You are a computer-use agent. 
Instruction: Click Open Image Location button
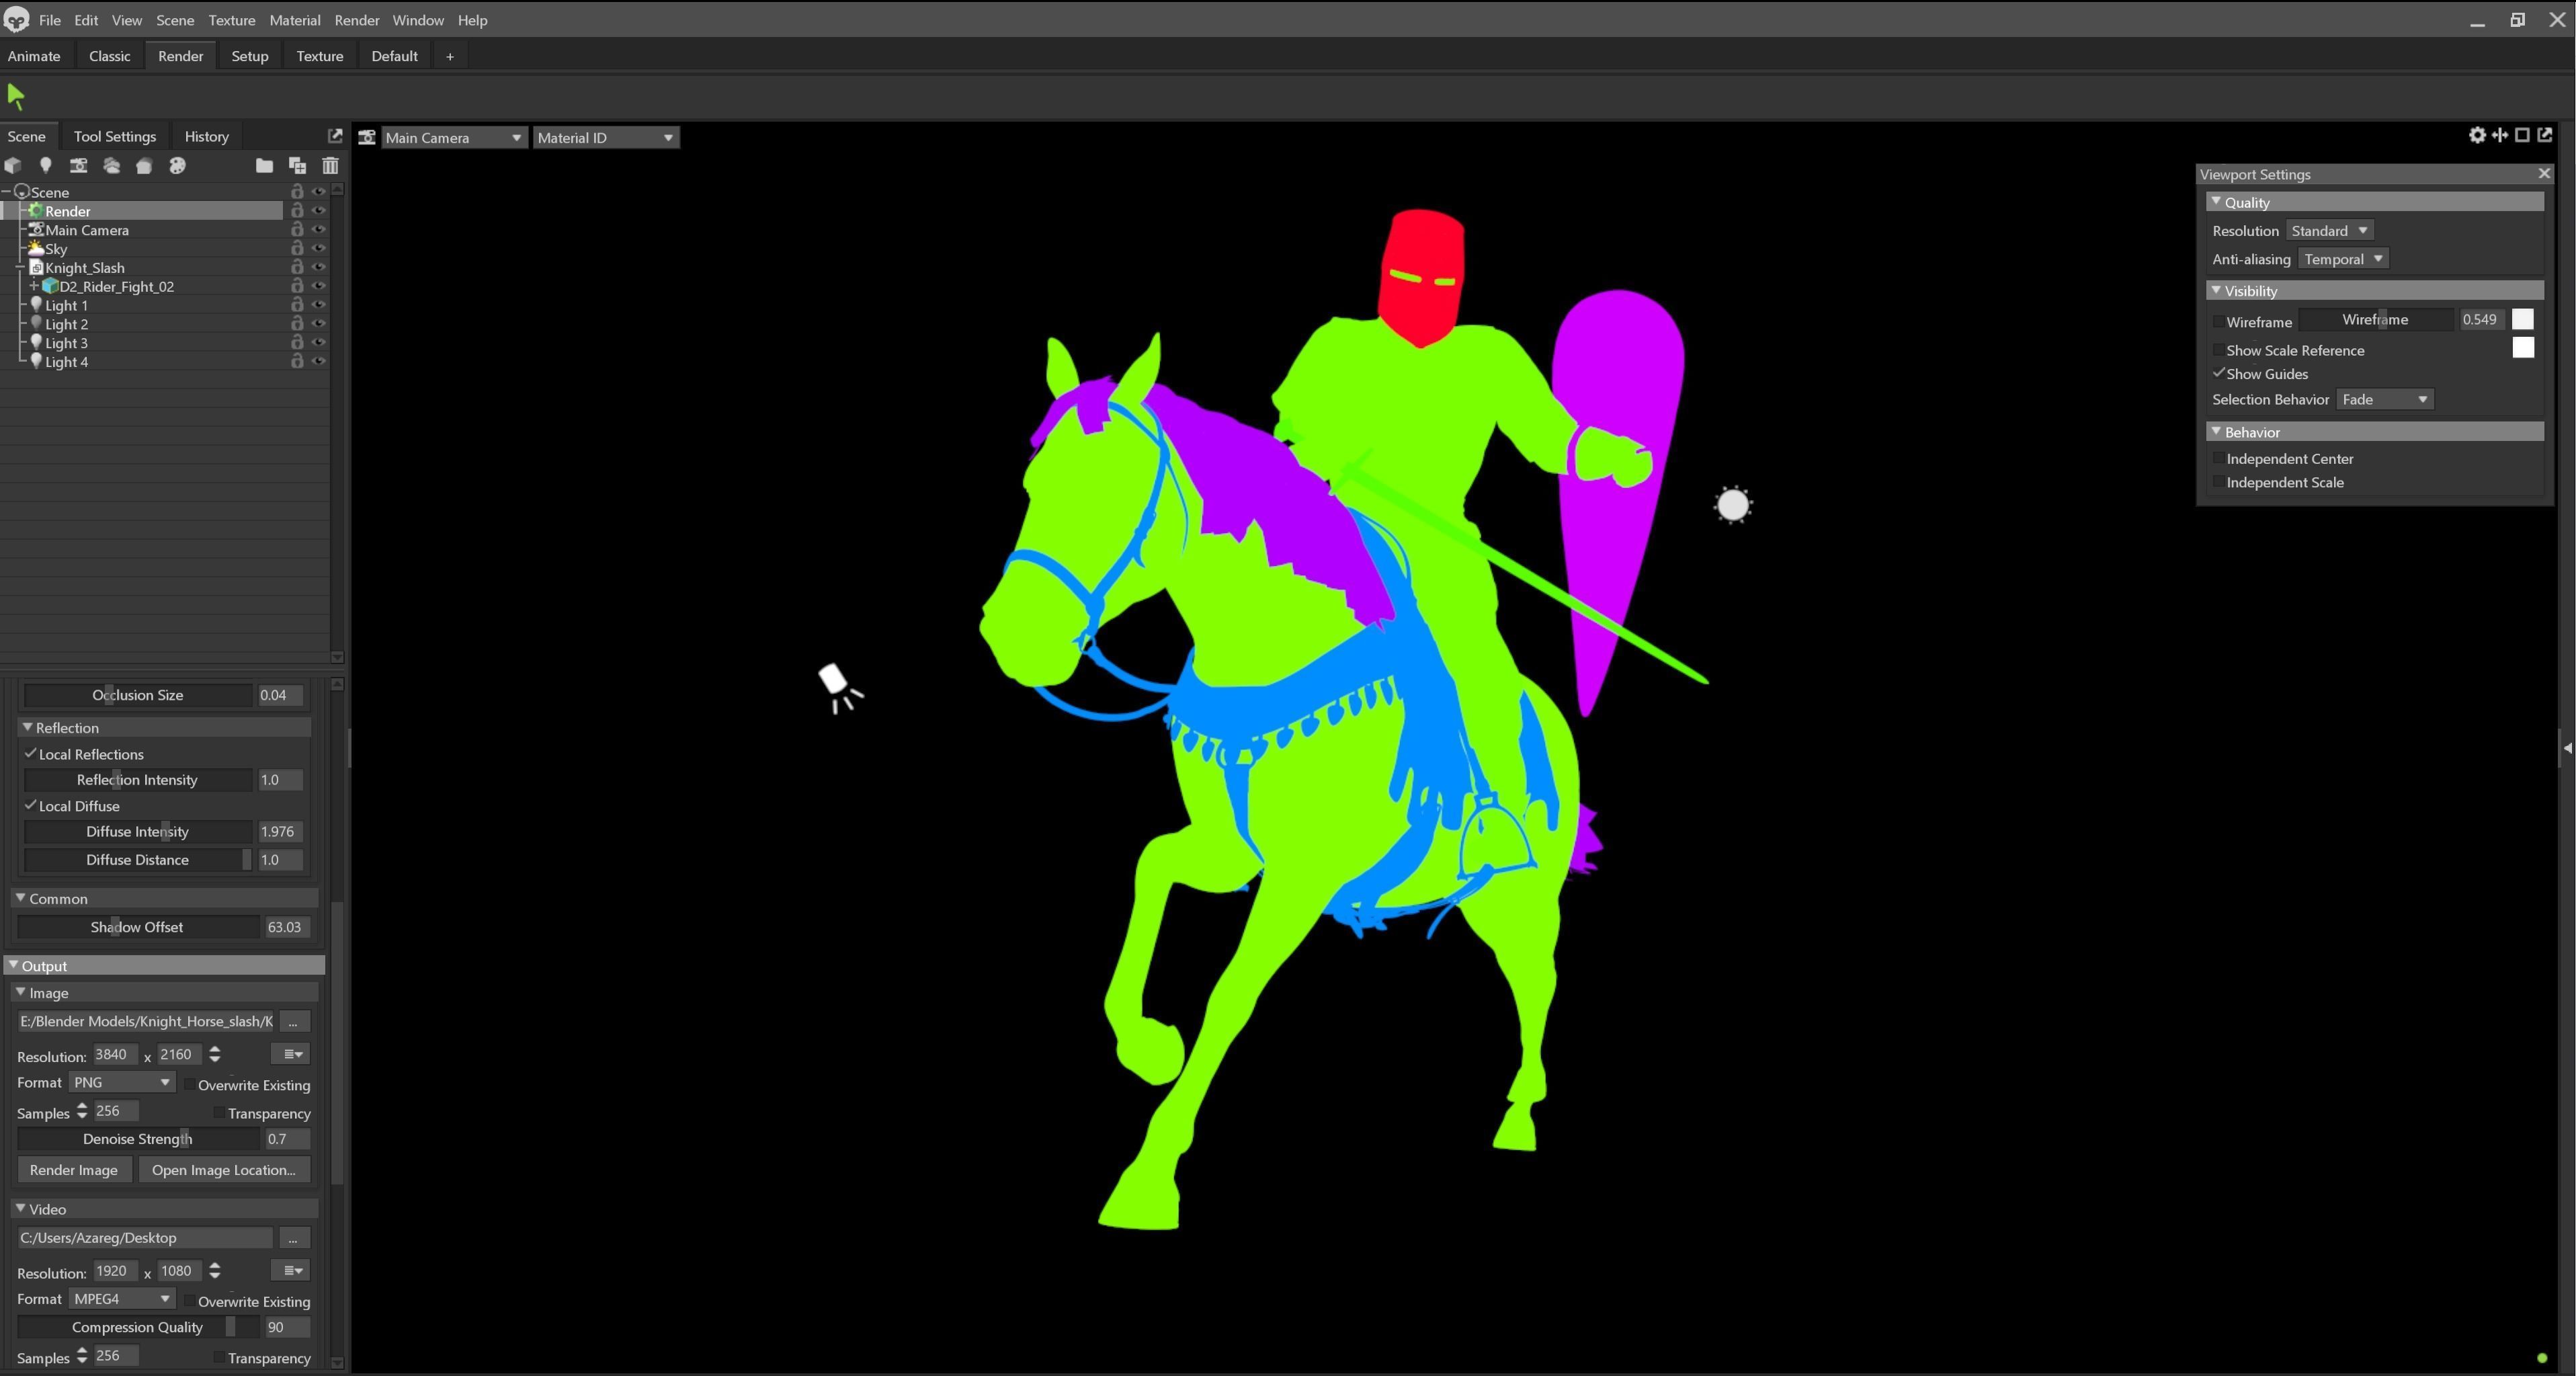tap(223, 1169)
